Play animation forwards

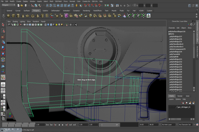point(63,125)
